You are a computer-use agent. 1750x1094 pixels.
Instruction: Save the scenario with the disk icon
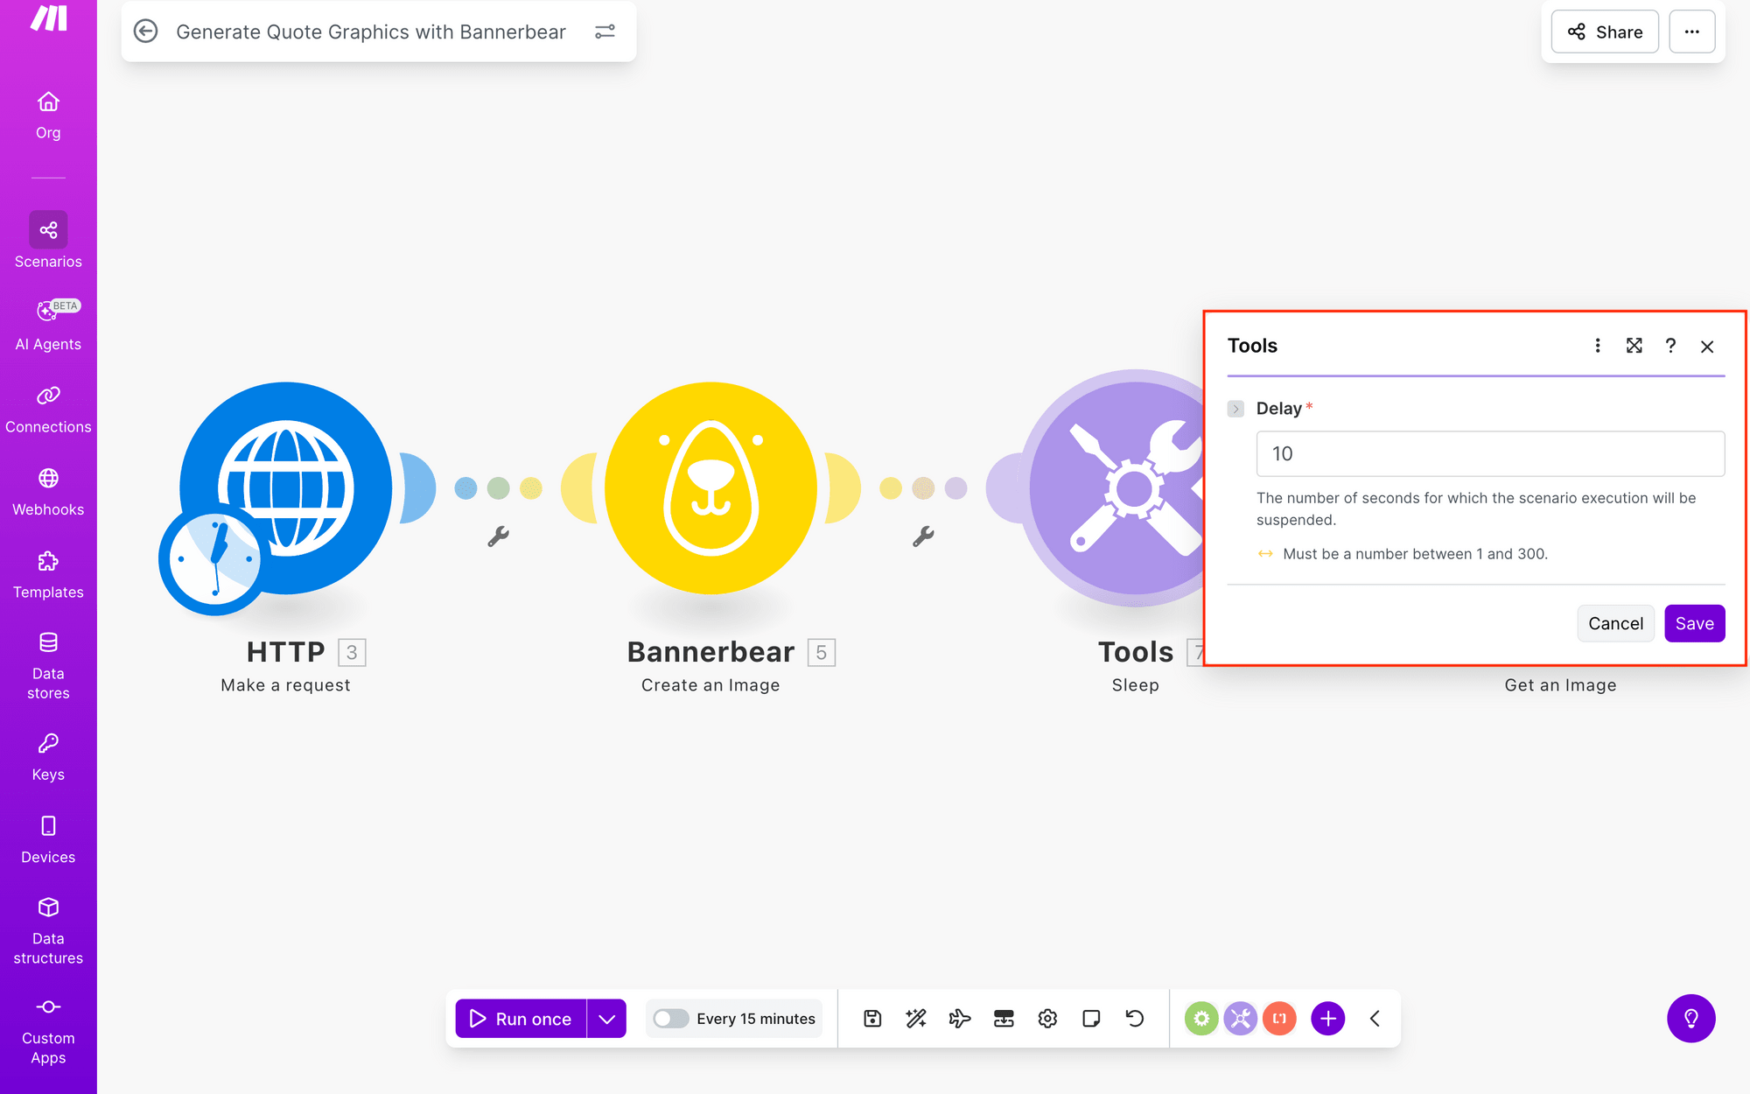[871, 1018]
